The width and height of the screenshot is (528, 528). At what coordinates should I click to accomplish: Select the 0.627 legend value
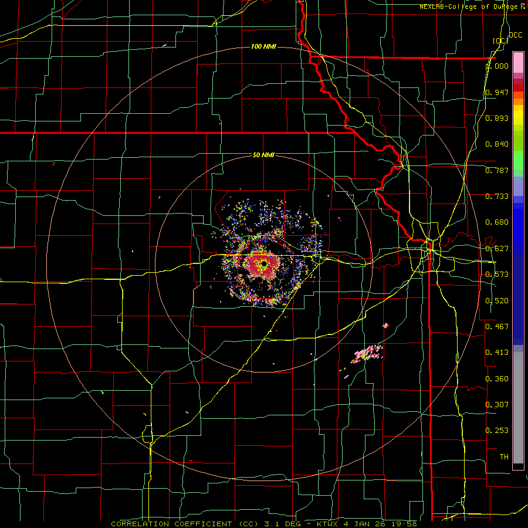tap(497, 249)
